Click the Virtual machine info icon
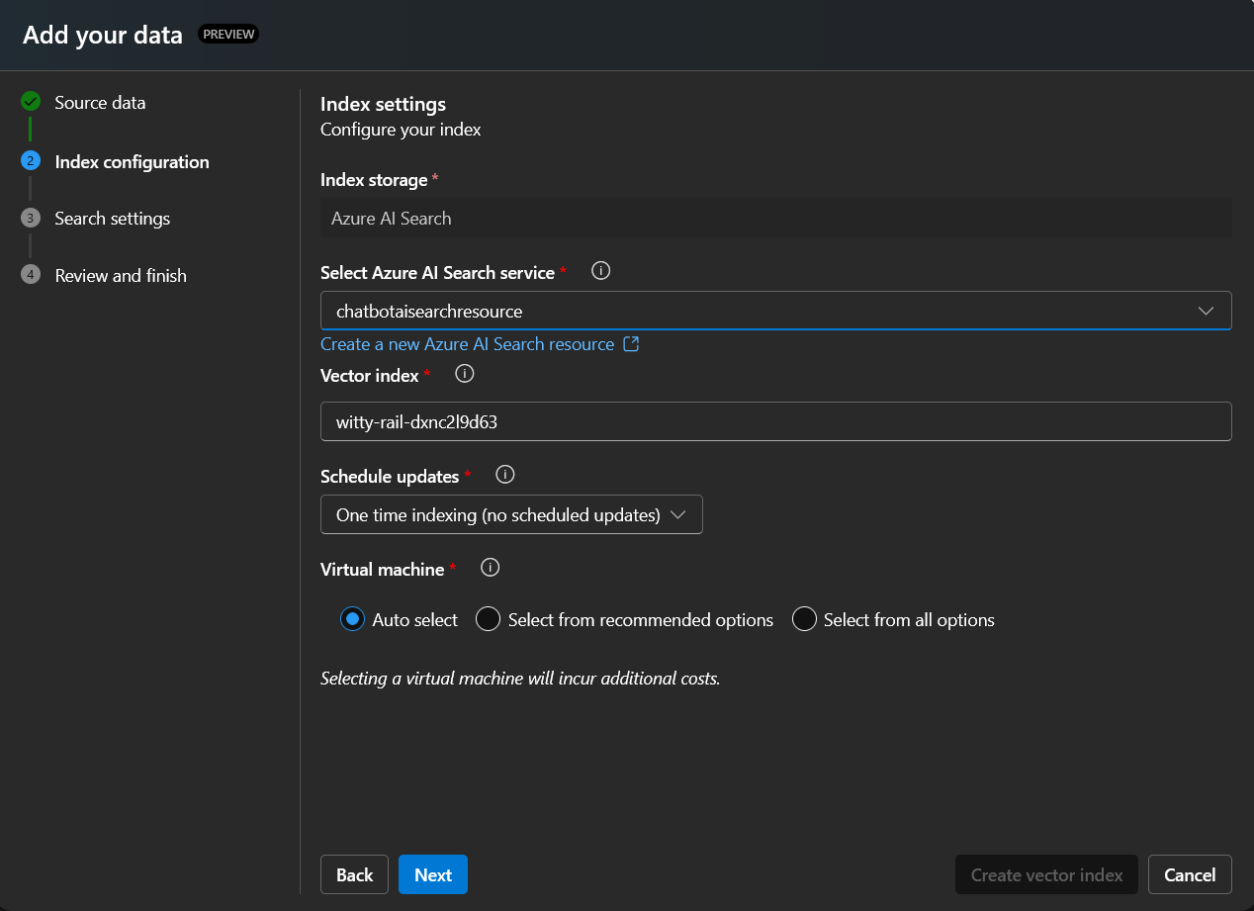Viewport: 1254px width, 911px height. (490, 568)
